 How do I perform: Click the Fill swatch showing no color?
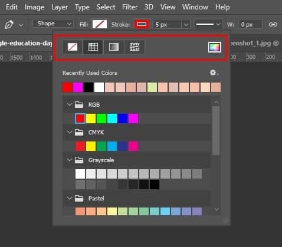click(100, 24)
